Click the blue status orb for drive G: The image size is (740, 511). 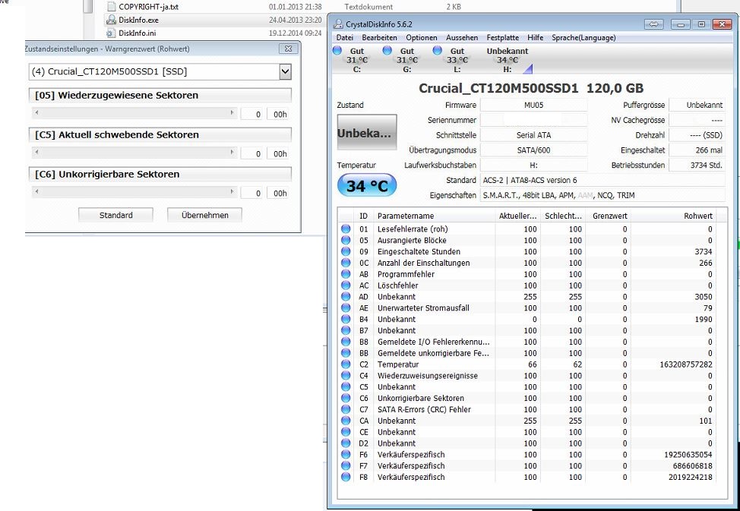(x=387, y=50)
